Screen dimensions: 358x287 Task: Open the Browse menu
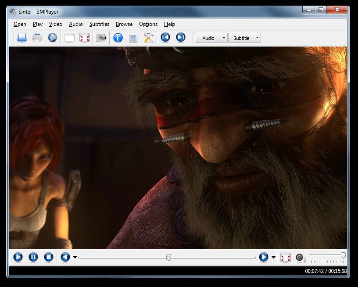(x=124, y=24)
